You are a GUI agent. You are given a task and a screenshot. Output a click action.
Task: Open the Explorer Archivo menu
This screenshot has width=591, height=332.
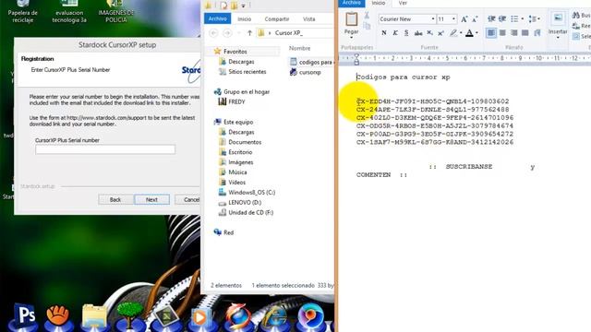[x=218, y=18]
